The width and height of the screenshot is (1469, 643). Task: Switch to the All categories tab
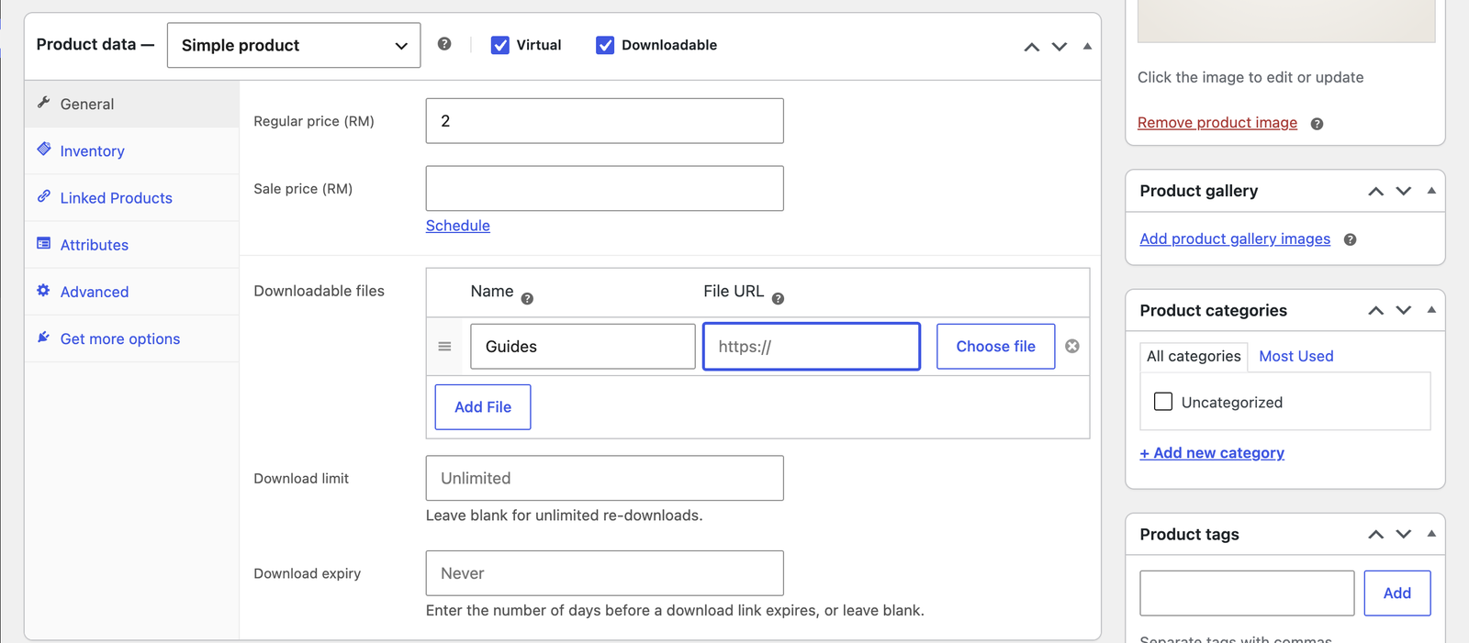tap(1194, 356)
